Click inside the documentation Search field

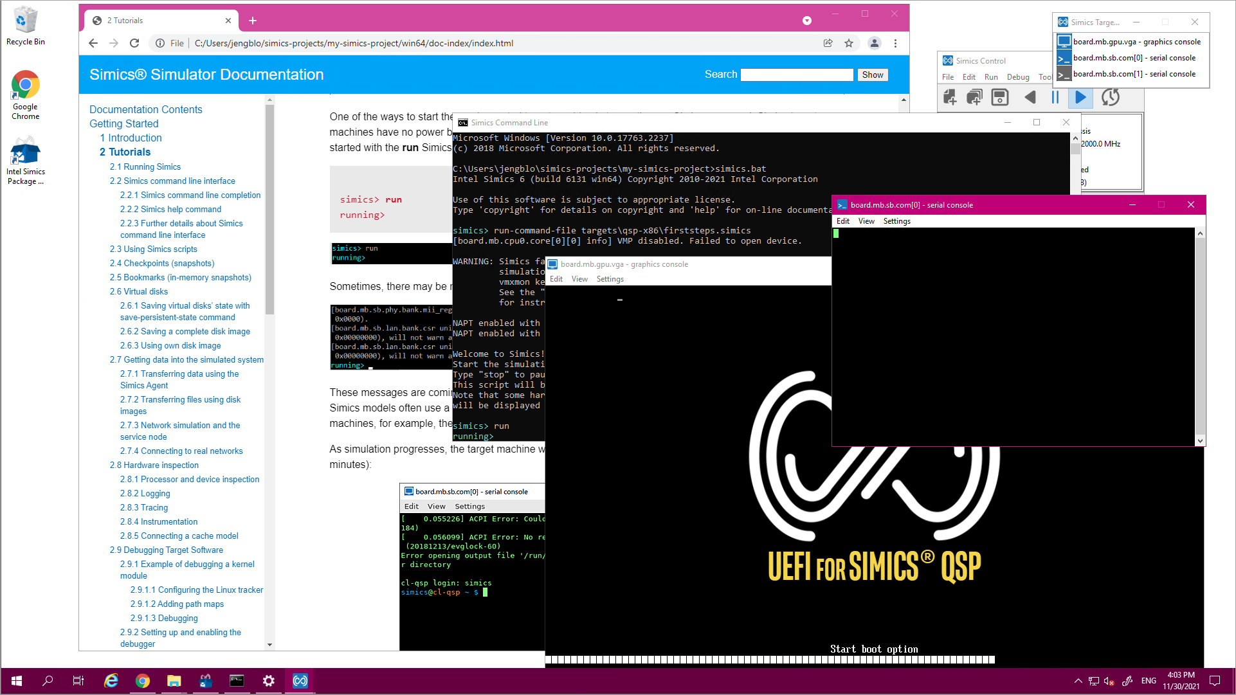pyautogui.click(x=796, y=75)
